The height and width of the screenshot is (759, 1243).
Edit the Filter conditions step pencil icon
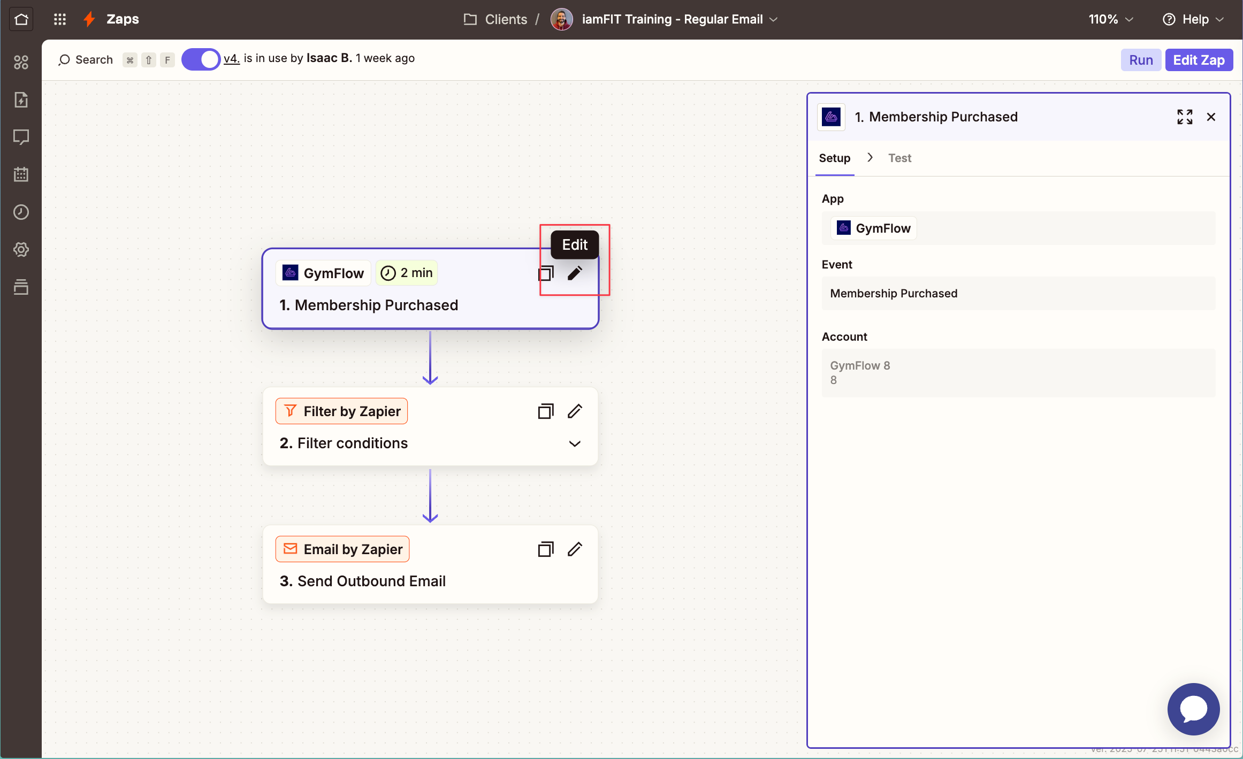(x=575, y=411)
